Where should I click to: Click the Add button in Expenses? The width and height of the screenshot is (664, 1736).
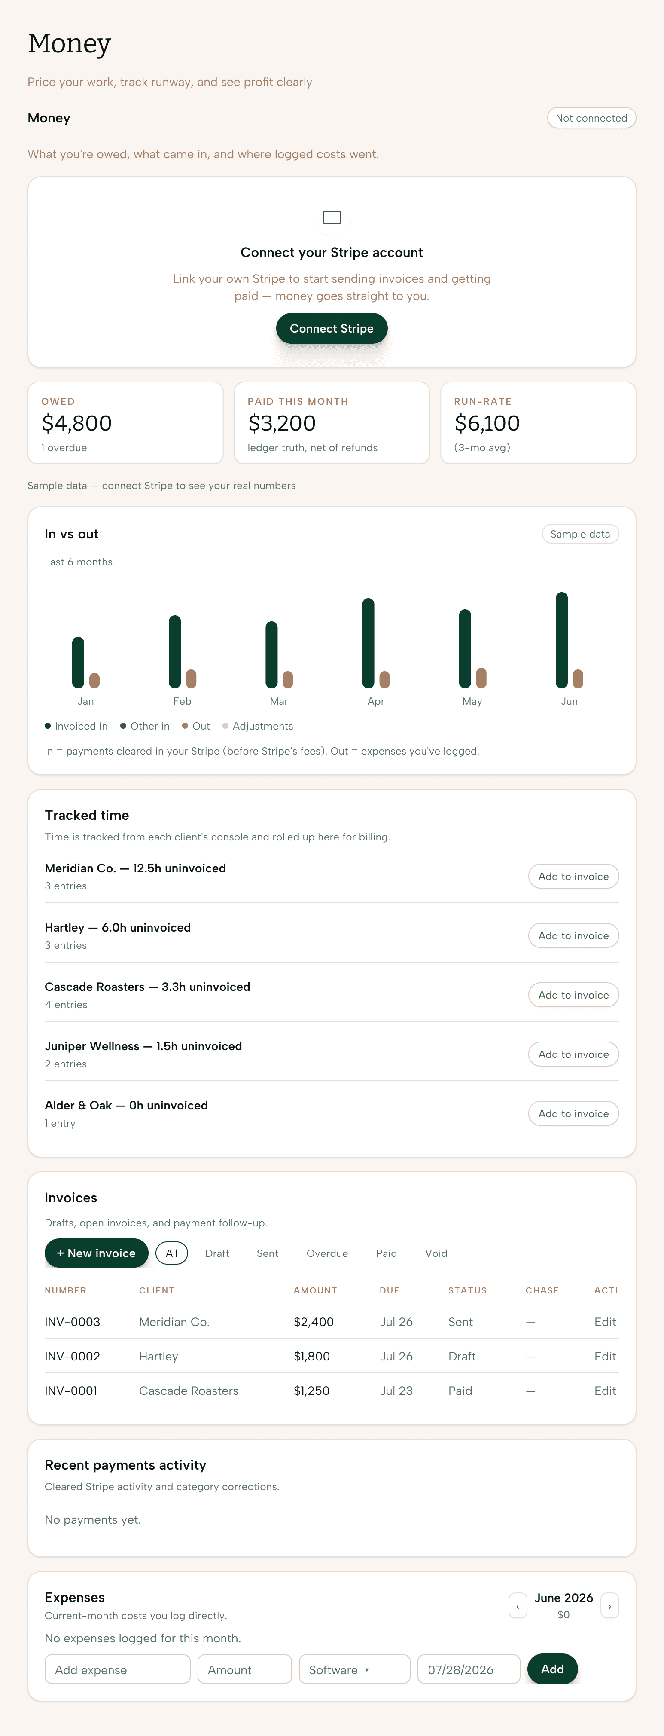pos(552,1669)
